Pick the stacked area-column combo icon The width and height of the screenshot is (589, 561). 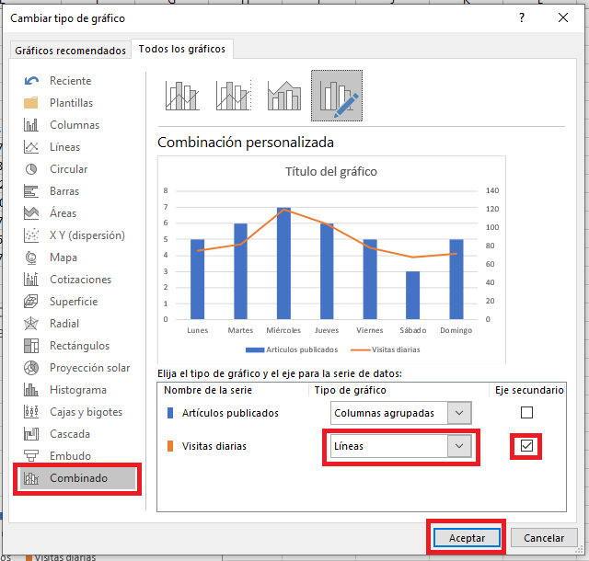pyautogui.click(x=284, y=96)
